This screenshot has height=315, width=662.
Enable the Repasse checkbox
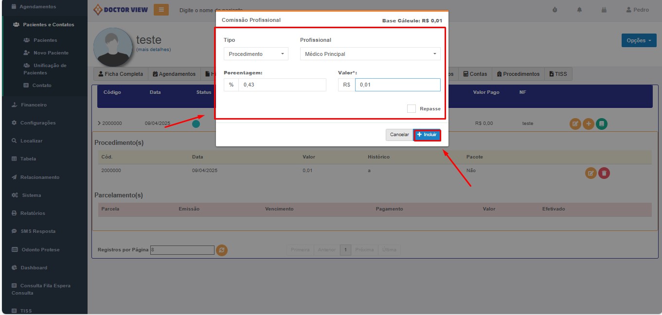click(412, 109)
